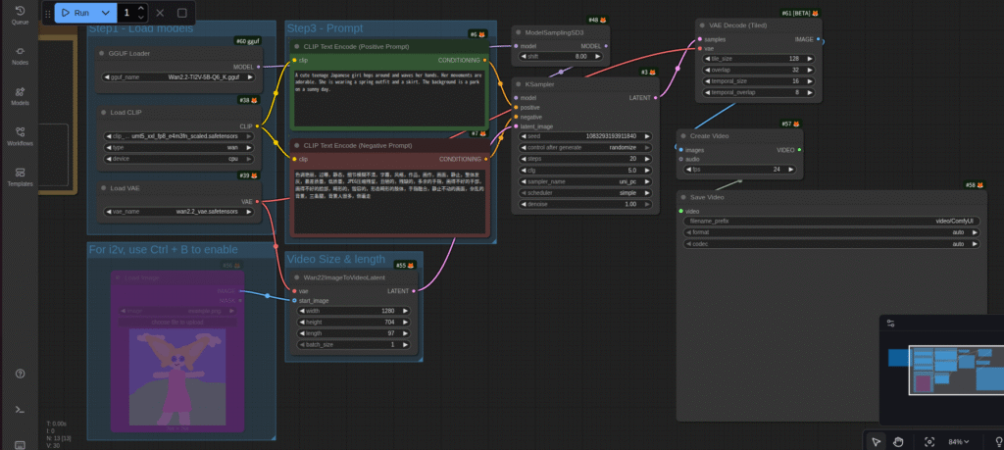
Task: Toggle the console terminal icon
Action: (x=20, y=409)
